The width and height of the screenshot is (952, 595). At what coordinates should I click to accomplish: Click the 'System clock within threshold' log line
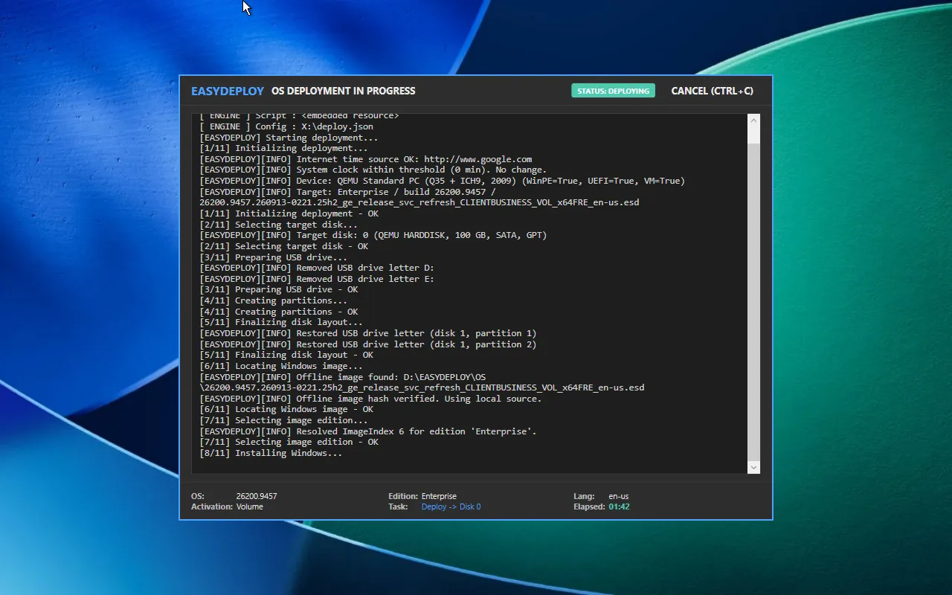373,170
